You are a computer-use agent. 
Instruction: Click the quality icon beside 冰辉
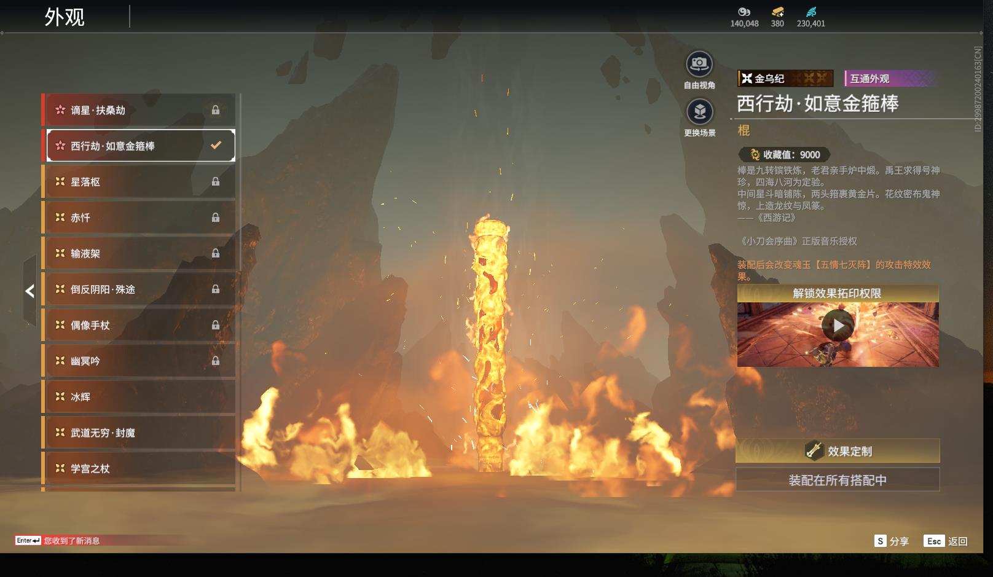[60, 396]
